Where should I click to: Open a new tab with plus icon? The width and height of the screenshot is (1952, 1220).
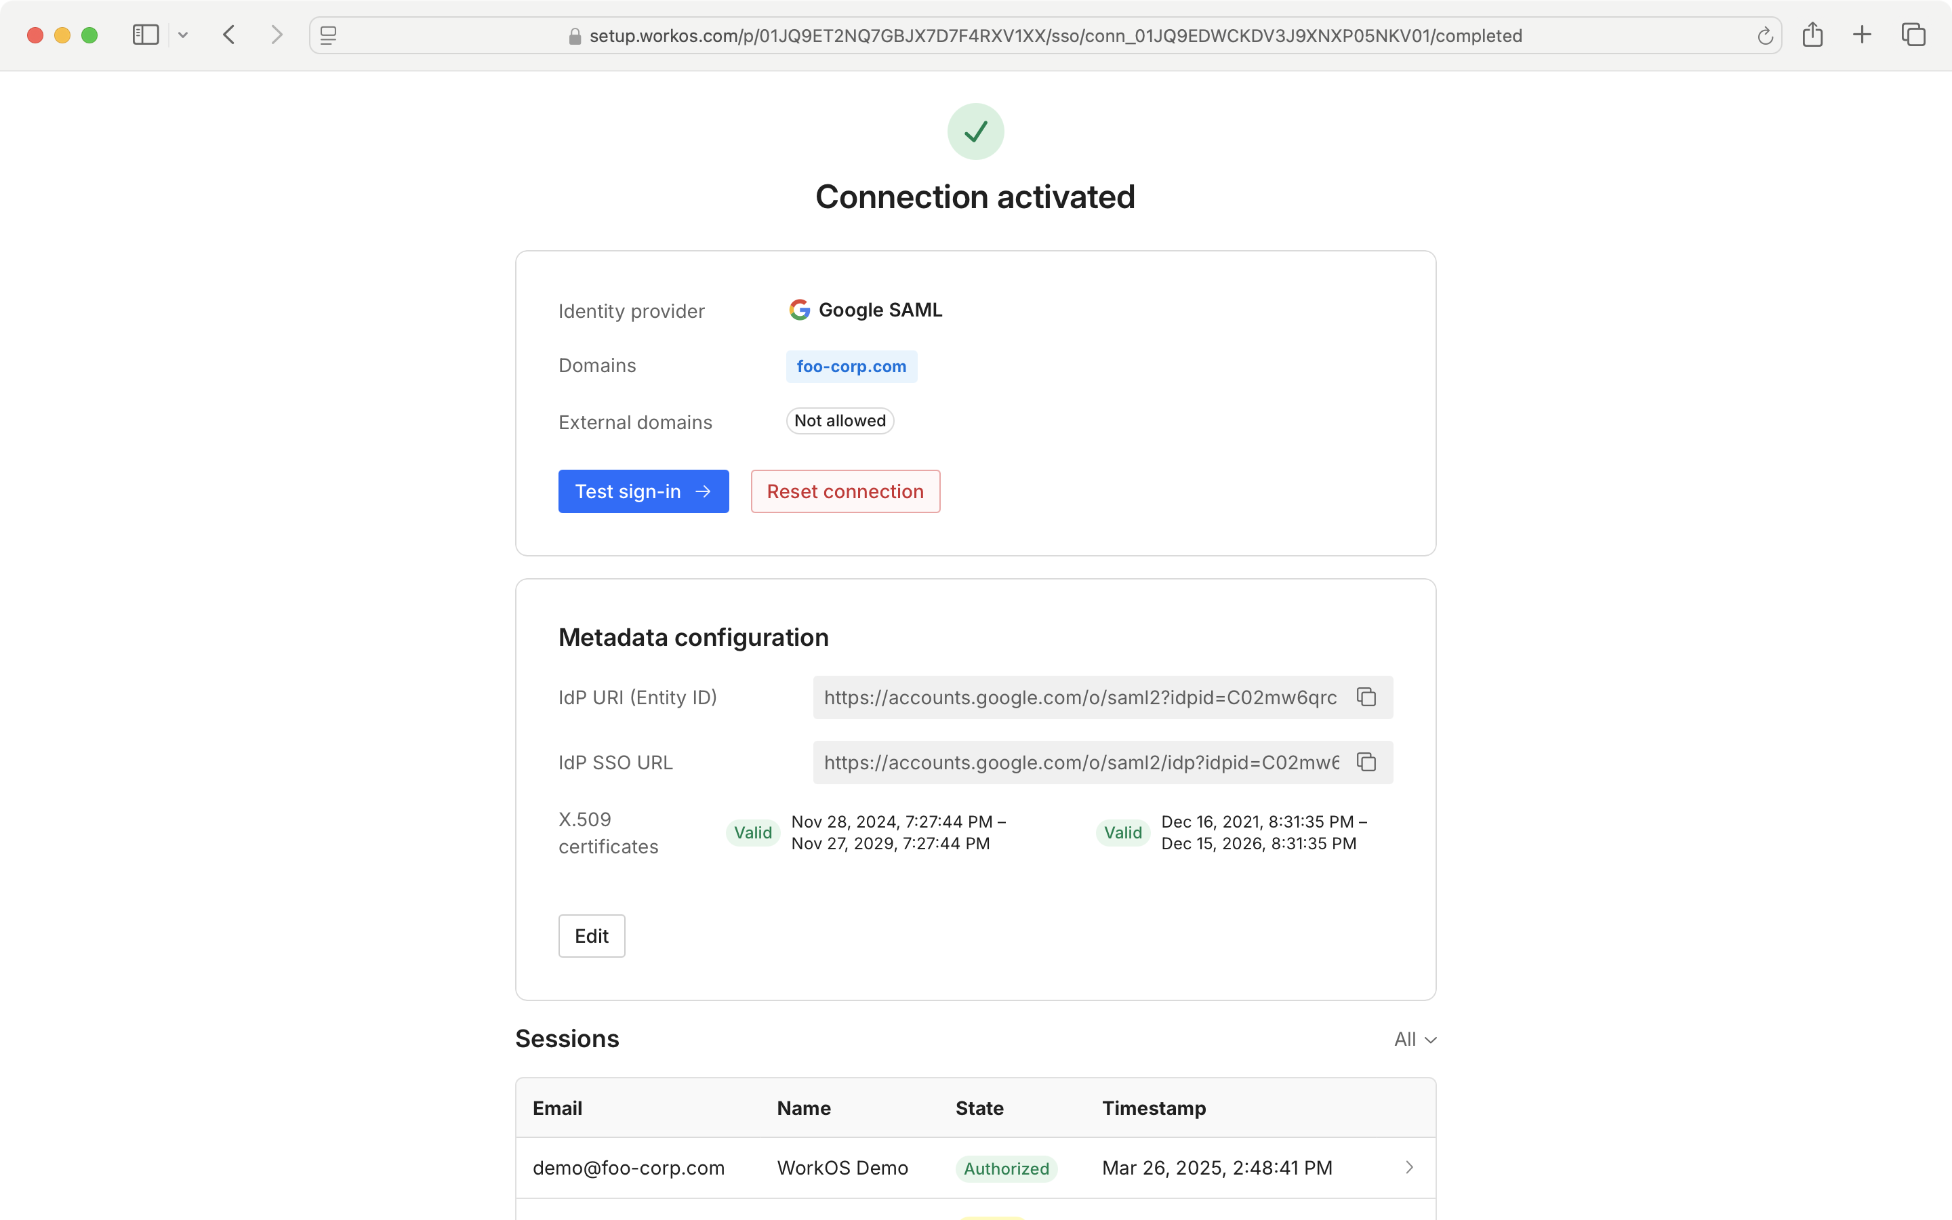click(x=1862, y=35)
